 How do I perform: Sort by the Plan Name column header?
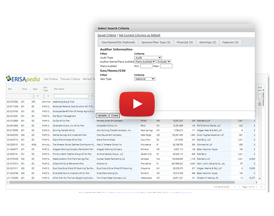point(59,89)
